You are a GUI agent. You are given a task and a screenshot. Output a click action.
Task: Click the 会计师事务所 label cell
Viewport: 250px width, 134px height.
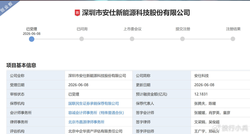(x=36, y=113)
